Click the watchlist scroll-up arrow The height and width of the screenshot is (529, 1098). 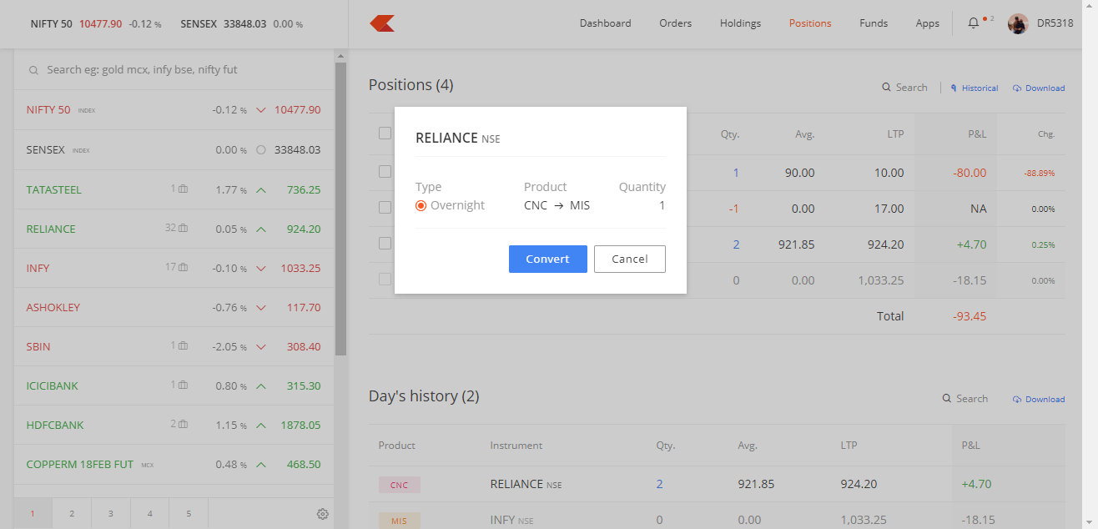coord(340,56)
